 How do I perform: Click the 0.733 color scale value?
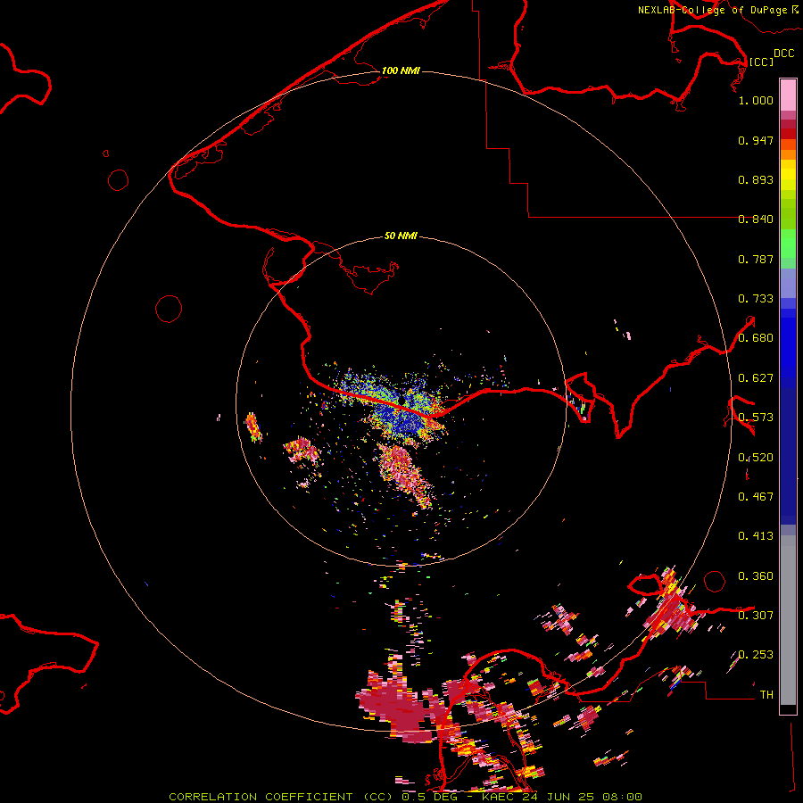[756, 299]
